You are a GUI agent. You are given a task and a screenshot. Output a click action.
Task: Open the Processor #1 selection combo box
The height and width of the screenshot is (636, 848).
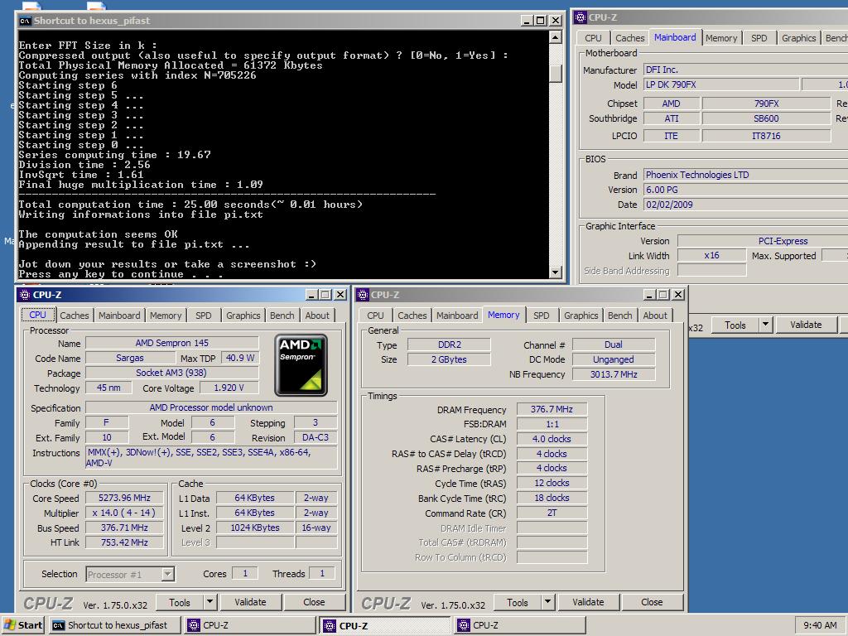(130, 575)
